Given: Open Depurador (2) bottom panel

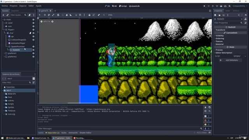Looking at the screenshot, I should (x=53, y=133).
